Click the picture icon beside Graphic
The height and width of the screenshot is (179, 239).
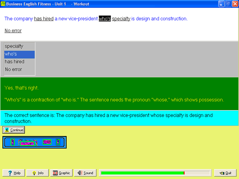(55, 173)
